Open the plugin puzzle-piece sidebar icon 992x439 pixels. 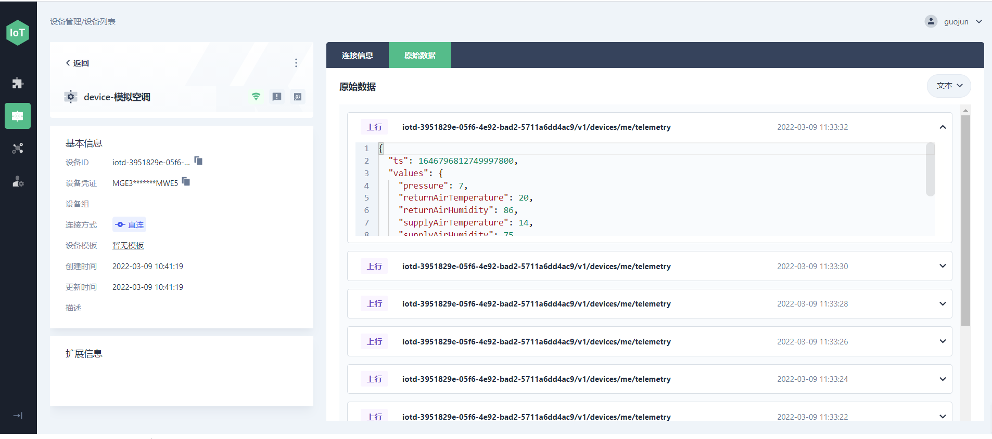(18, 83)
